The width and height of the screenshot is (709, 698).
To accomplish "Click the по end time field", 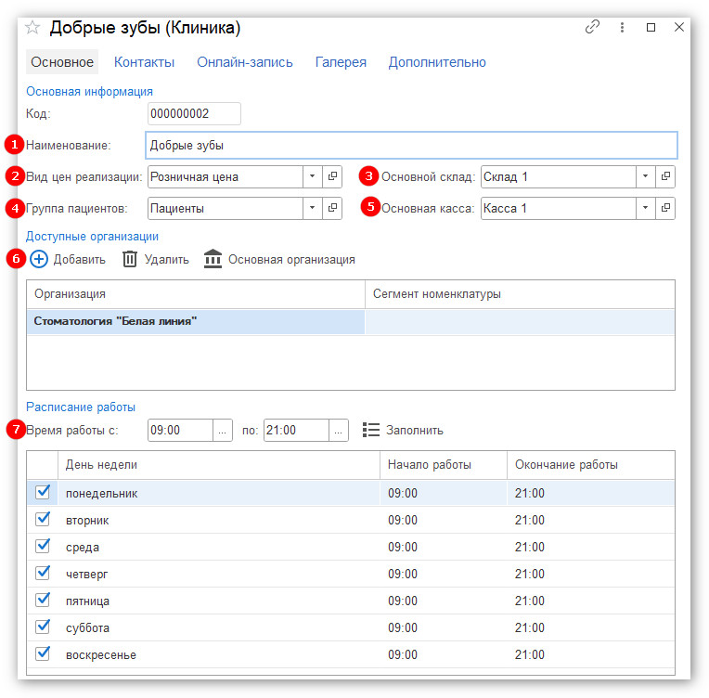I will [x=296, y=430].
